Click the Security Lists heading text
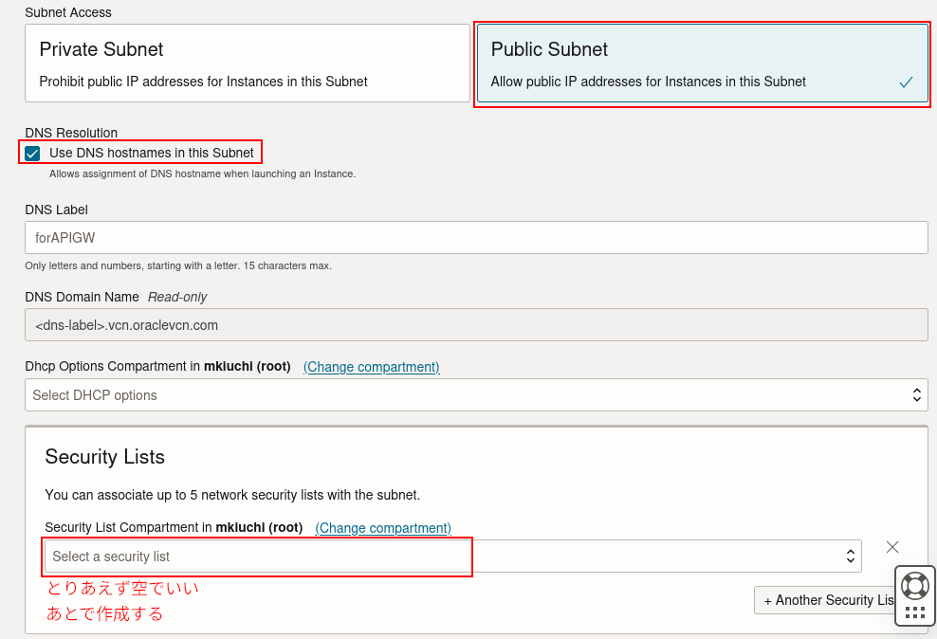 (104, 457)
